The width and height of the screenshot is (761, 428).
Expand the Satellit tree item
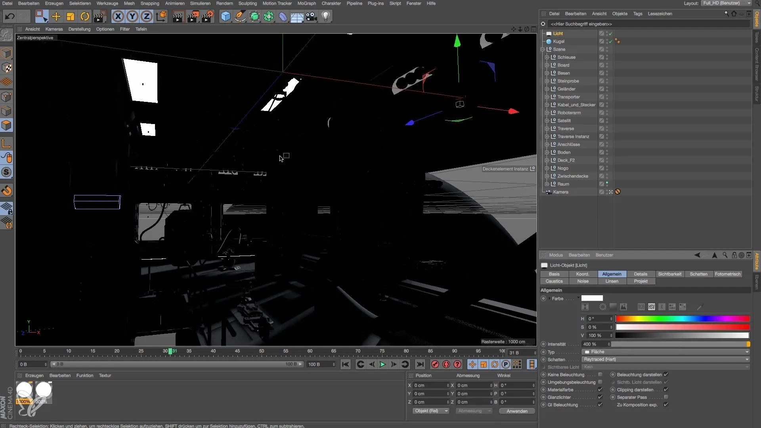(547, 120)
